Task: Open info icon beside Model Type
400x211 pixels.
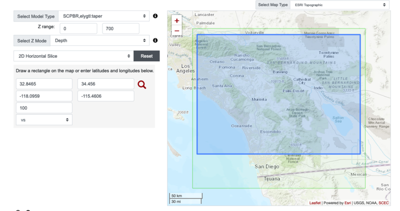Action: (155, 16)
